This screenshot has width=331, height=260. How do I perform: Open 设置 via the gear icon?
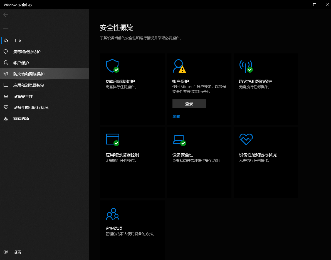(x=6, y=252)
